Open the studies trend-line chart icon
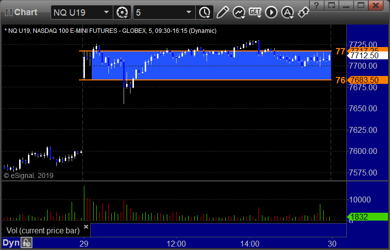The height and width of the screenshot is (250, 390). pos(239,12)
